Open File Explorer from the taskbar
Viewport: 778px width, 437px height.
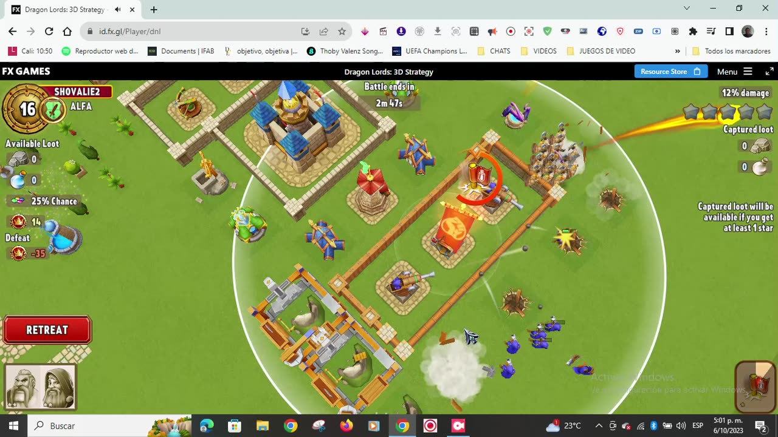[263, 426]
